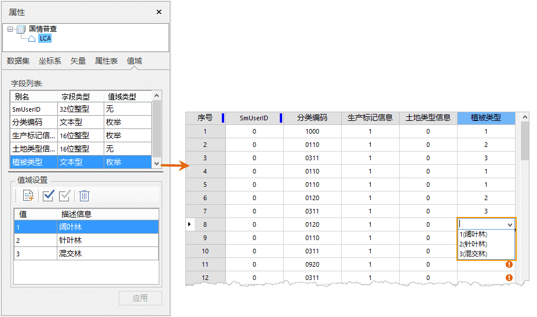Click the 字段类型 column header
This screenshot has width=537, height=317.
tap(81, 97)
